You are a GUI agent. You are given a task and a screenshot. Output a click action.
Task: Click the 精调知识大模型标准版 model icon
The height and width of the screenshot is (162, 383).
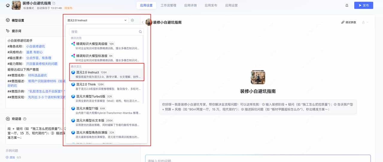73,56
